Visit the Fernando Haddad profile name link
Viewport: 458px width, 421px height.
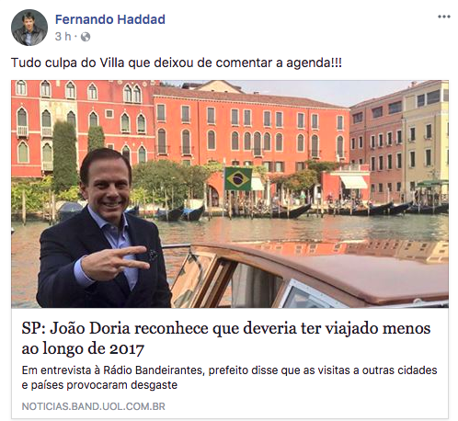[x=110, y=19]
